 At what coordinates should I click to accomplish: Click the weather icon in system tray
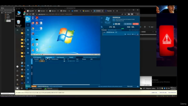coord(141,88)
